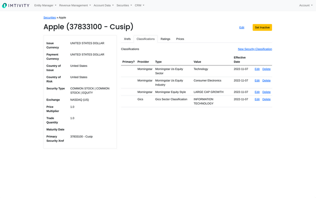Select the Classifications tab
The width and height of the screenshot is (316, 198).
145,39
